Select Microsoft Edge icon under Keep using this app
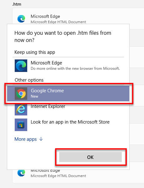 click(x=21, y=66)
